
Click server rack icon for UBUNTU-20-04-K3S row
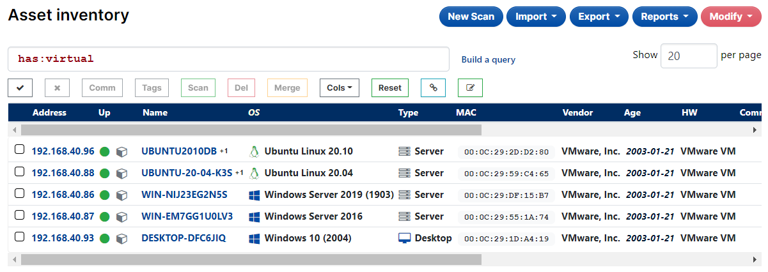(x=404, y=173)
